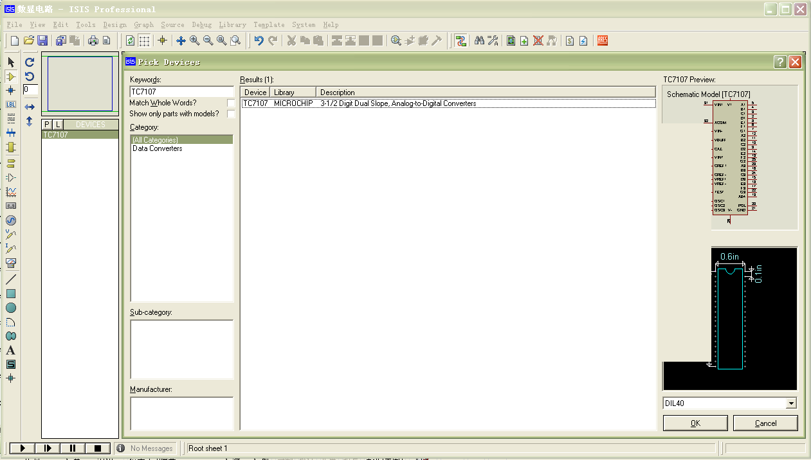Select the 2D text tool (A)
811x460 pixels.
pyautogui.click(x=11, y=350)
